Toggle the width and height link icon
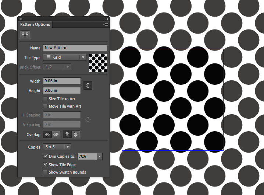Screen dimensions: 264x195 tap(88, 86)
